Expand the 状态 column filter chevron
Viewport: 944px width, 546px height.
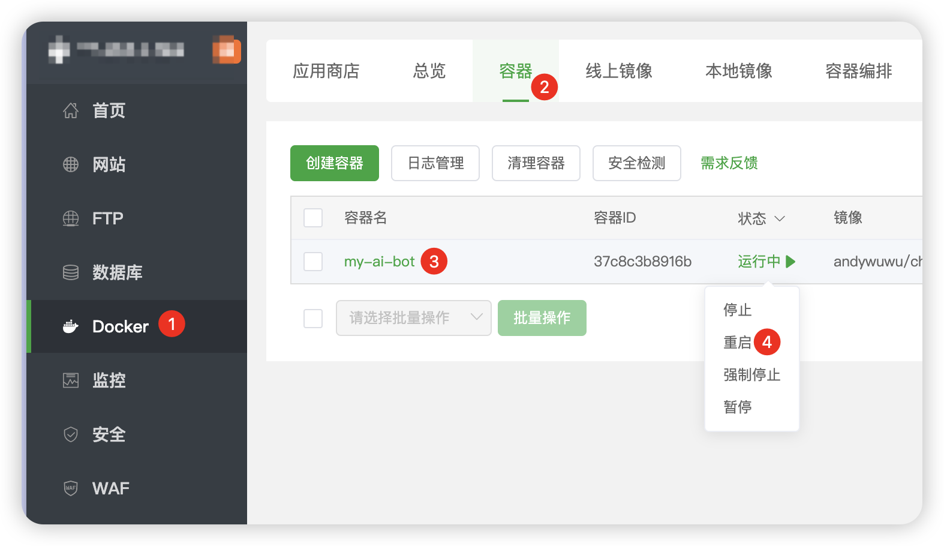[780, 218]
